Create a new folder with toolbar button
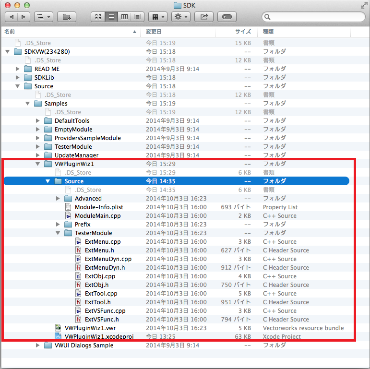The image size is (370, 369). click(x=67, y=17)
